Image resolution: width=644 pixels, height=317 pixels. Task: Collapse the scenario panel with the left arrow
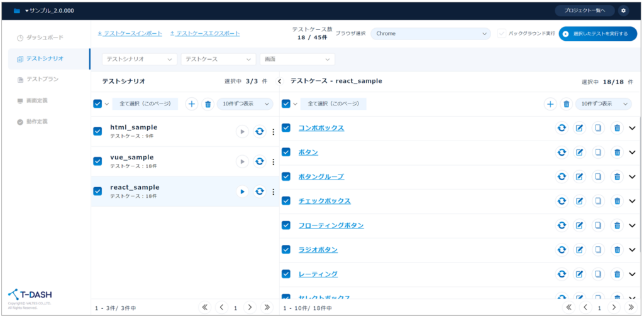point(280,82)
